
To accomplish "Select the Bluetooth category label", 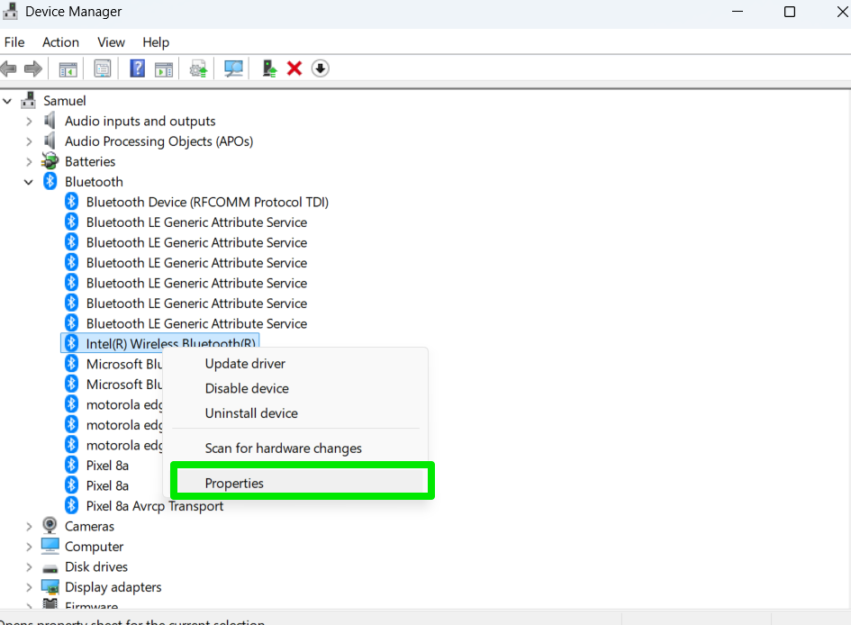I will pyautogui.click(x=94, y=182).
